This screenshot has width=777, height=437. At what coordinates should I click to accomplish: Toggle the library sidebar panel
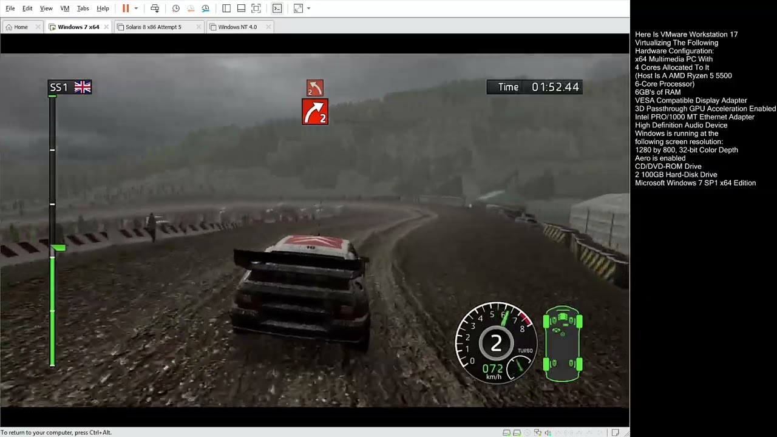(226, 8)
